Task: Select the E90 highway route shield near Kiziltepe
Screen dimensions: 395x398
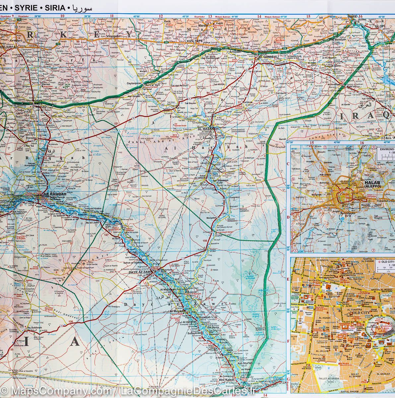Action: 166,42
